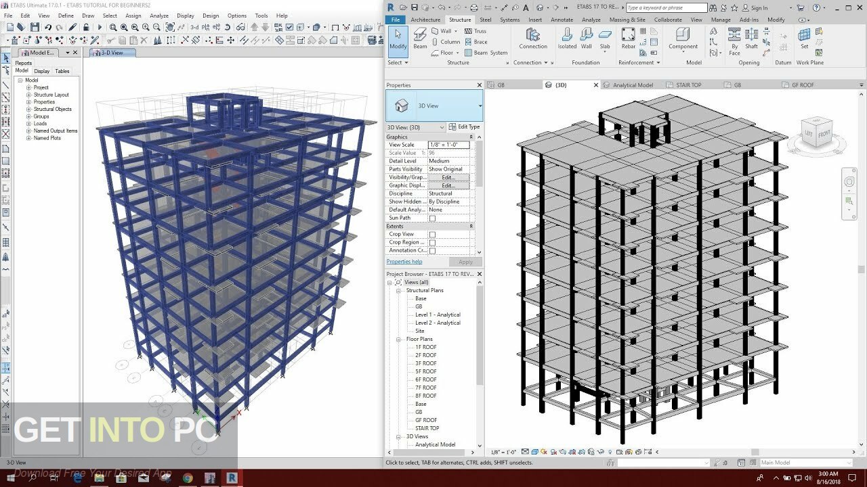Toggle the Crop View checkbox
Viewport: 867px width, 487px height.
click(x=432, y=235)
